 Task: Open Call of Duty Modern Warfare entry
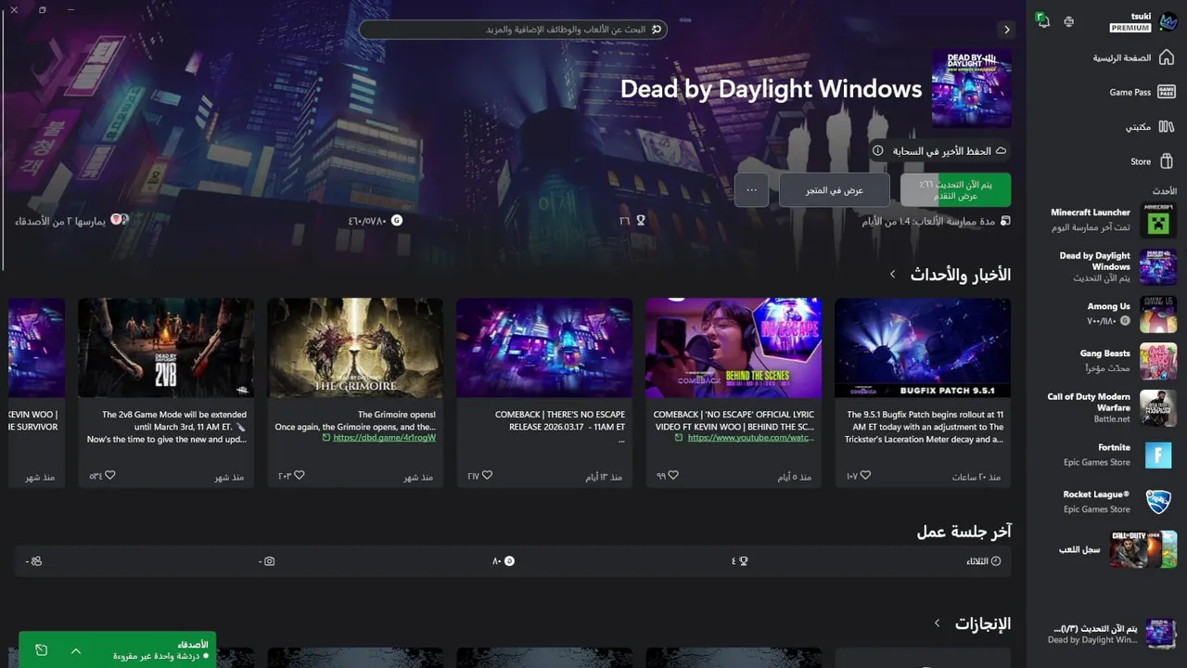[1111, 407]
